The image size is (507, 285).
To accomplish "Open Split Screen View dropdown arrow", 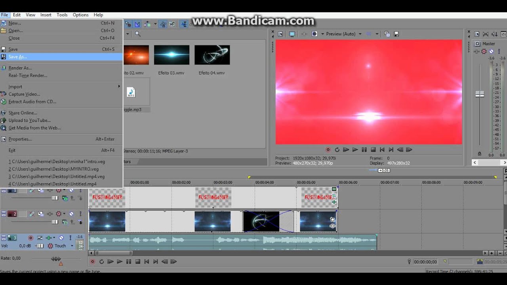I will 322,34.
